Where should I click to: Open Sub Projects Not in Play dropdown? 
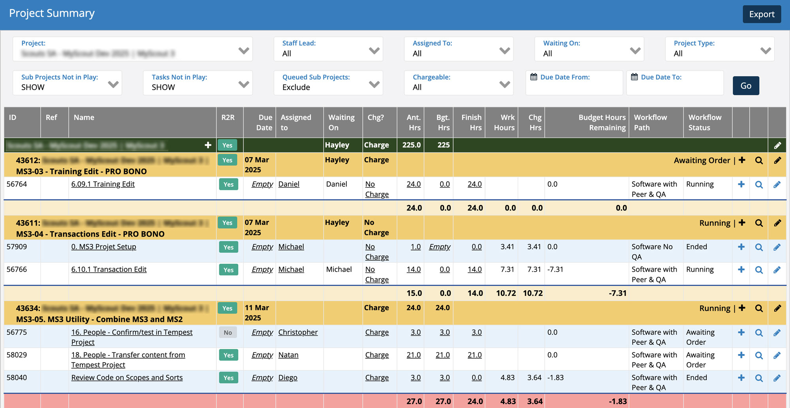point(67,83)
